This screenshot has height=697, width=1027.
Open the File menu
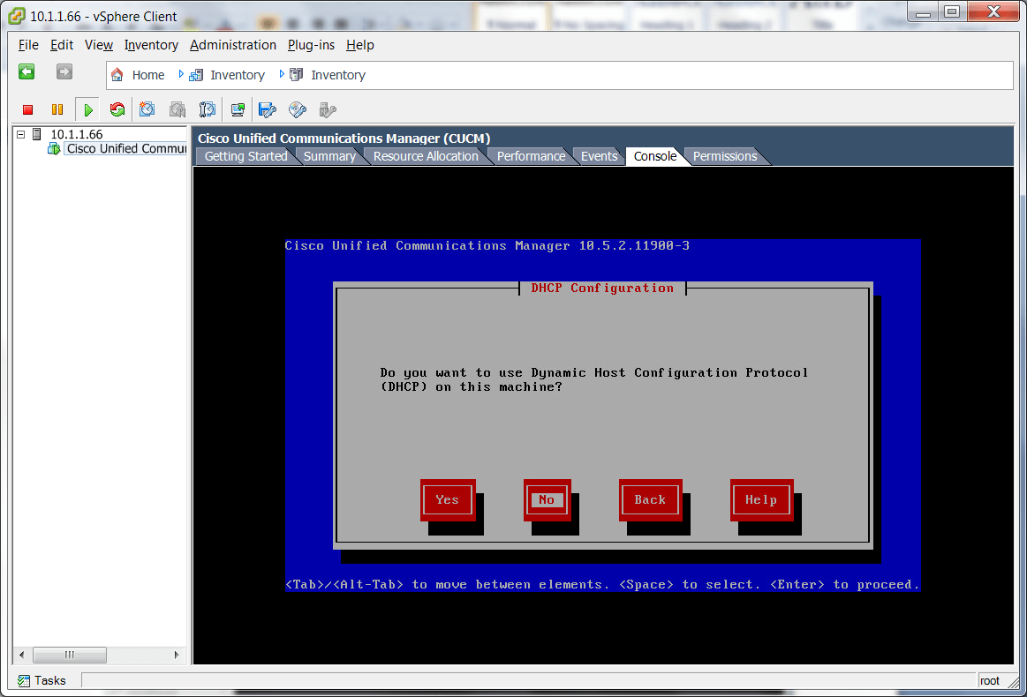point(28,45)
